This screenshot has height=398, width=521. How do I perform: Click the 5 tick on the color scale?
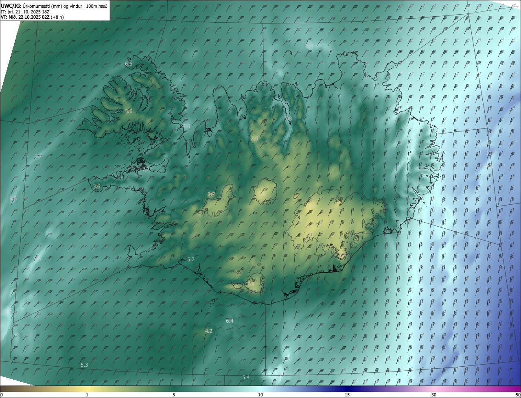(174, 395)
